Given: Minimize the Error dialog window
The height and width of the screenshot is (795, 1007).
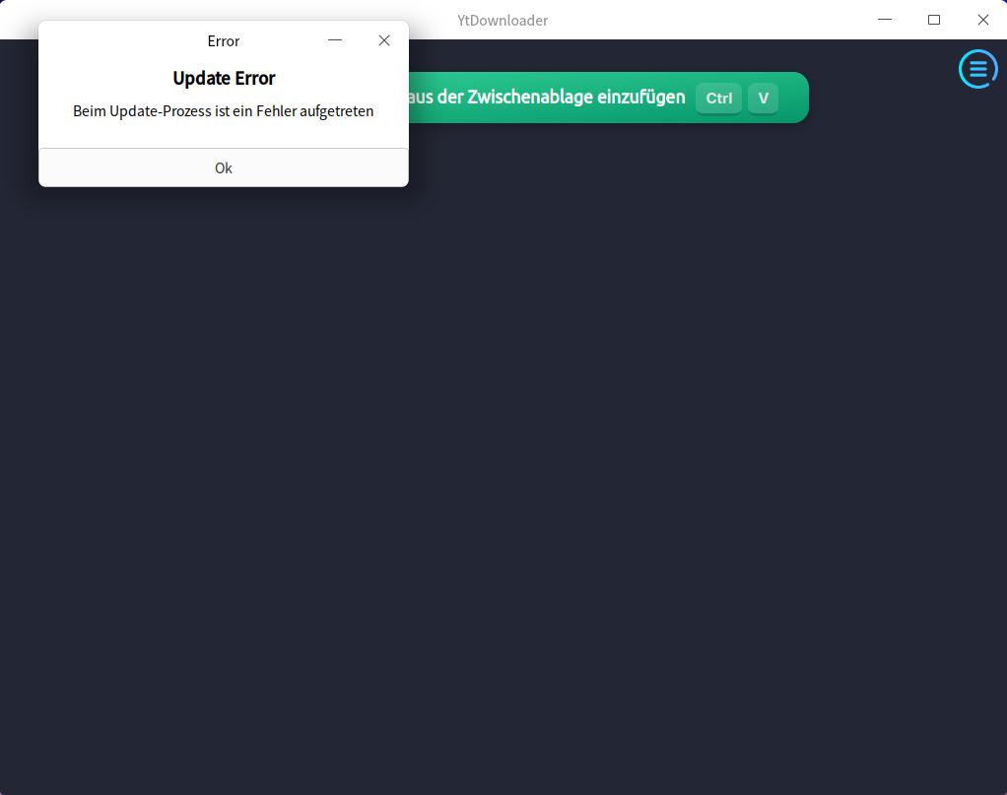Looking at the screenshot, I should [x=335, y=40].
